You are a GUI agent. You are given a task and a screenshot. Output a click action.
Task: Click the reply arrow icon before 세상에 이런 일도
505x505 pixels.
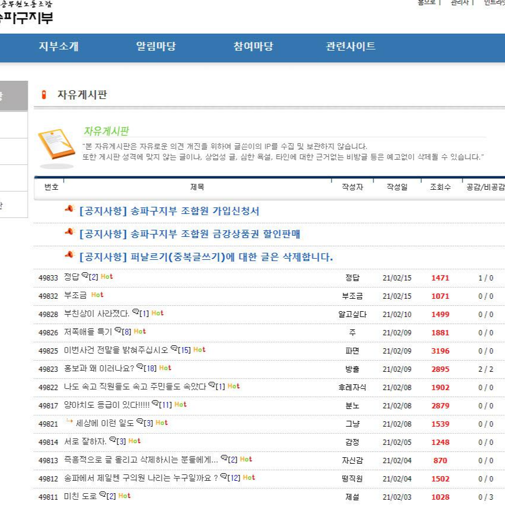[70, 421]
